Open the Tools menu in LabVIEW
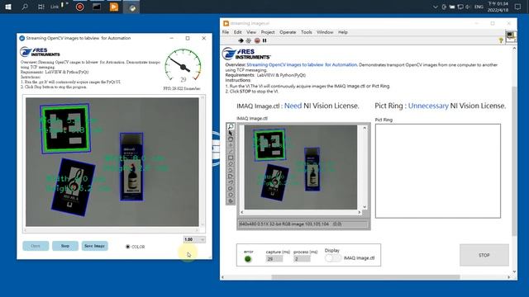The width and height of the screenshot is (529, 297). click(x=307, y=32)
